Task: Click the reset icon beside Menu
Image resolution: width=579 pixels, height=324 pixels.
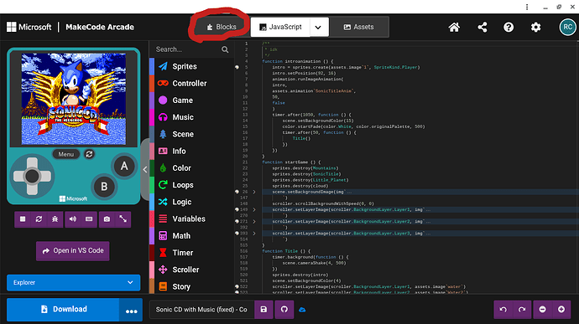Action: (89, 154)
